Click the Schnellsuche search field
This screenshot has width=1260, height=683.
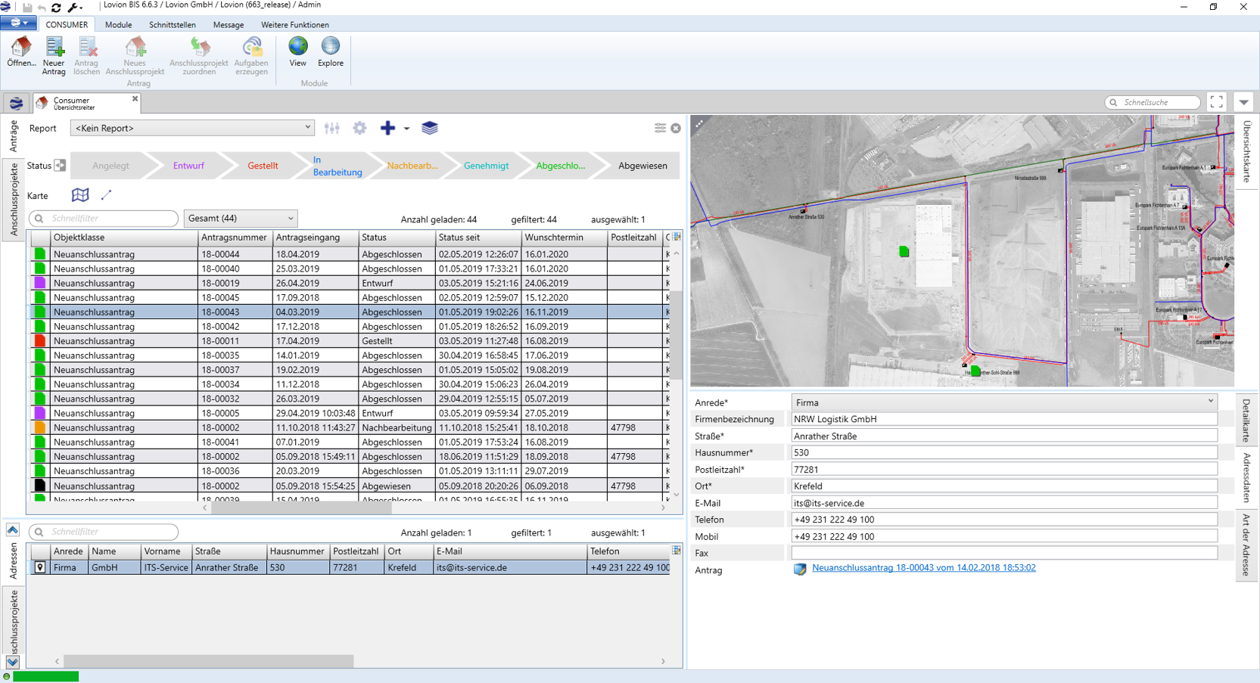[1153, 102]
